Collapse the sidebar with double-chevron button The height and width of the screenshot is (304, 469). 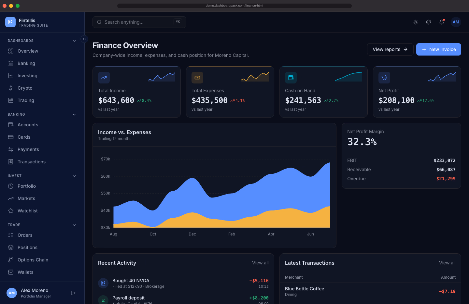coord(84,39)
